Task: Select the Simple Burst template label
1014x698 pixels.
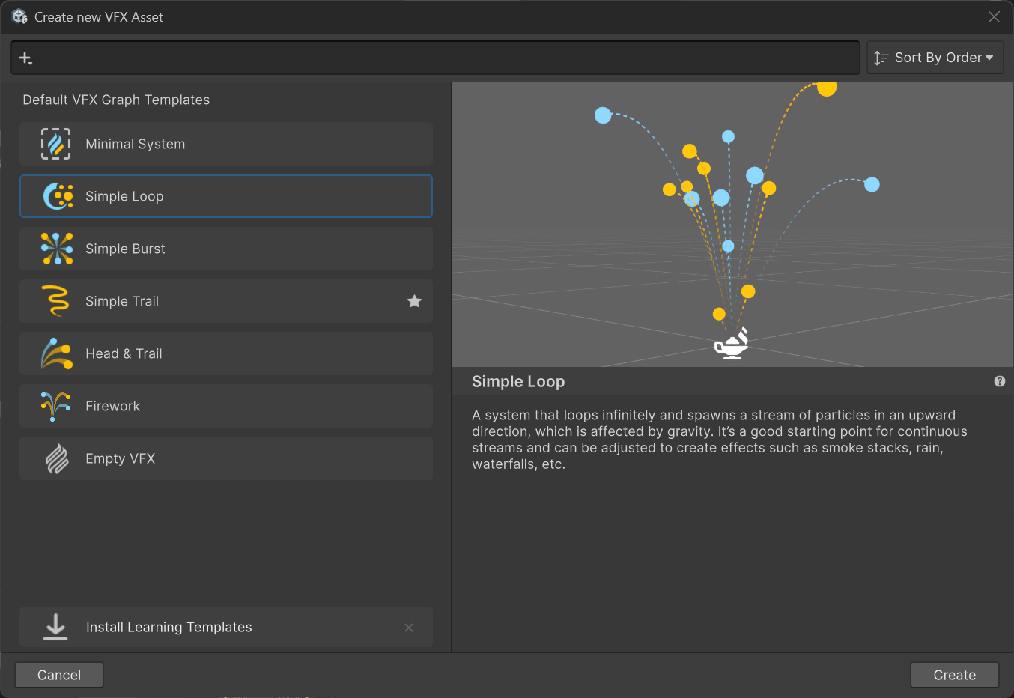Action: point(125,249)
